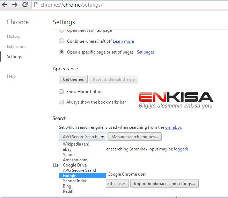Choose AVG Secure Search list option
This screenshot has width=228, height=198.
(82, 170)
